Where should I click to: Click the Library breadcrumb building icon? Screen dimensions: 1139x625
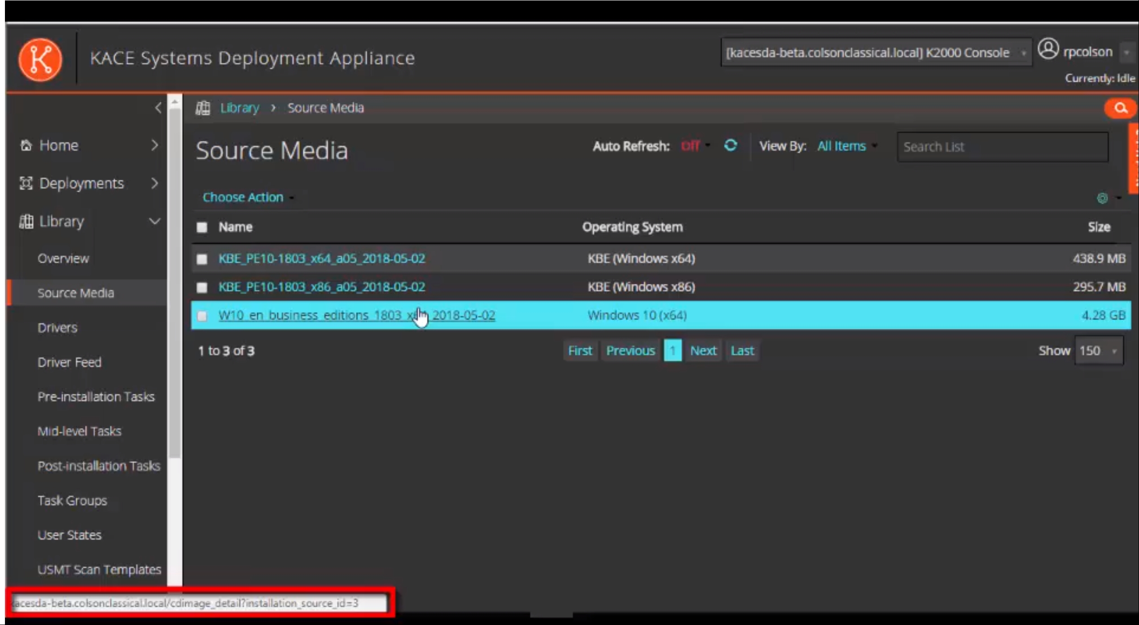(x=203, y=108)
